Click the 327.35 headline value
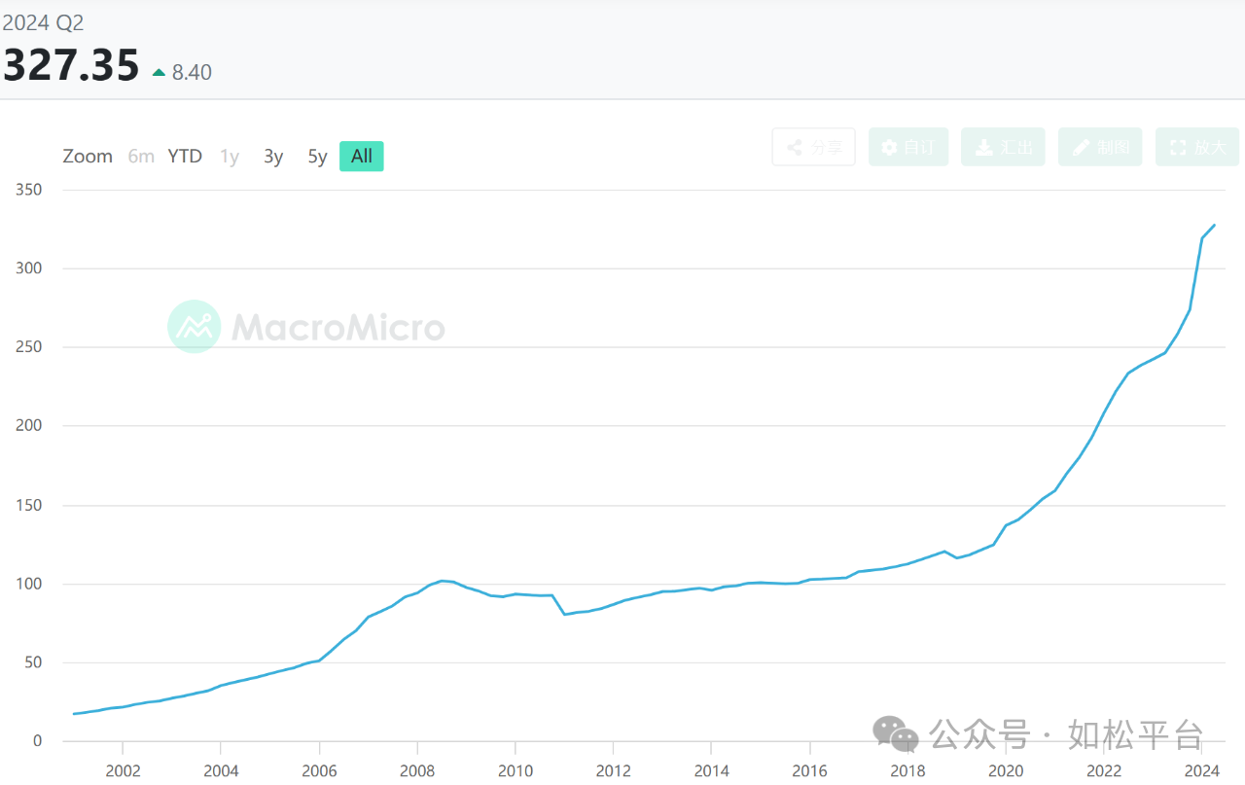The width and height of the screenshot is (1245, 785). point(71,65)
